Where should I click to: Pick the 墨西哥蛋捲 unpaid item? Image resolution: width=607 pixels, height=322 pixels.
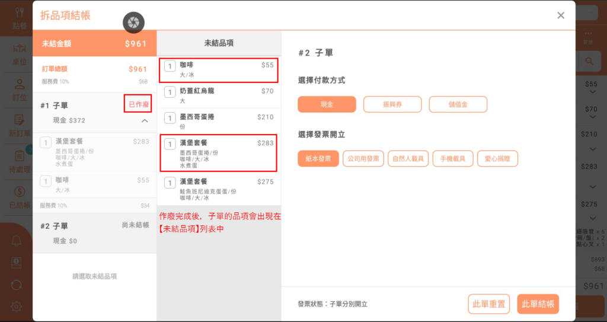click(x=218, y=121)
